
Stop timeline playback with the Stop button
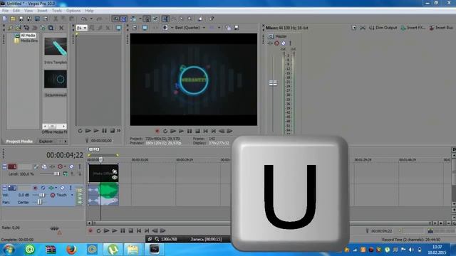[x=131, y=230]
